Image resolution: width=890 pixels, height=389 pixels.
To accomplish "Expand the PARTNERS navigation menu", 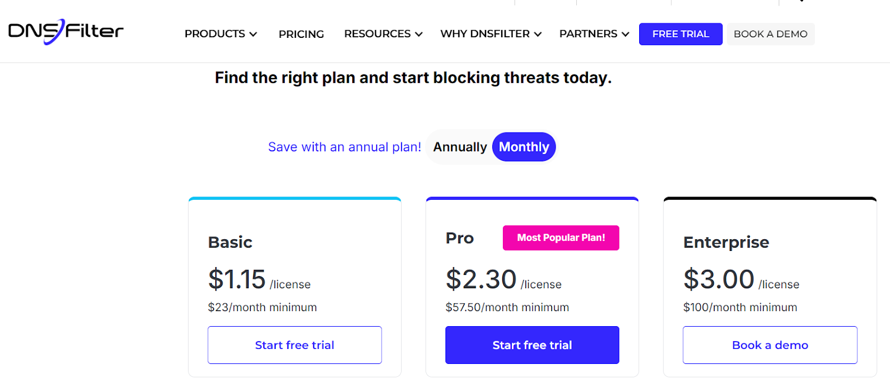I will [594, 34].
